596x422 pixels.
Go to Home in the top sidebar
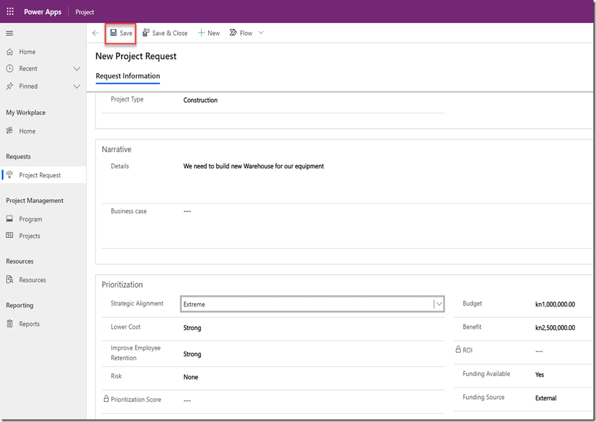click(27, 52)
